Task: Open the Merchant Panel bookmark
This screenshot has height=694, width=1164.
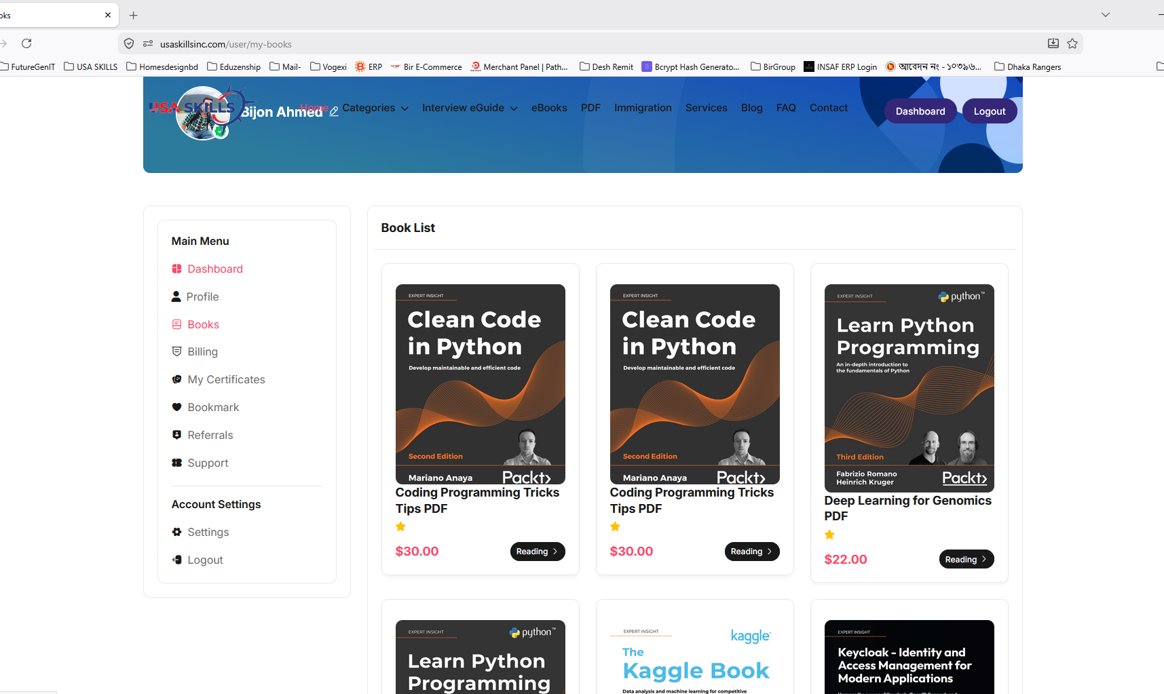Action: 519,66
